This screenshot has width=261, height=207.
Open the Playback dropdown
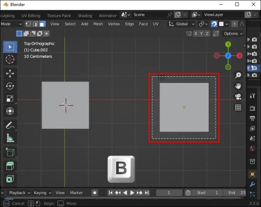coord(19,193)
